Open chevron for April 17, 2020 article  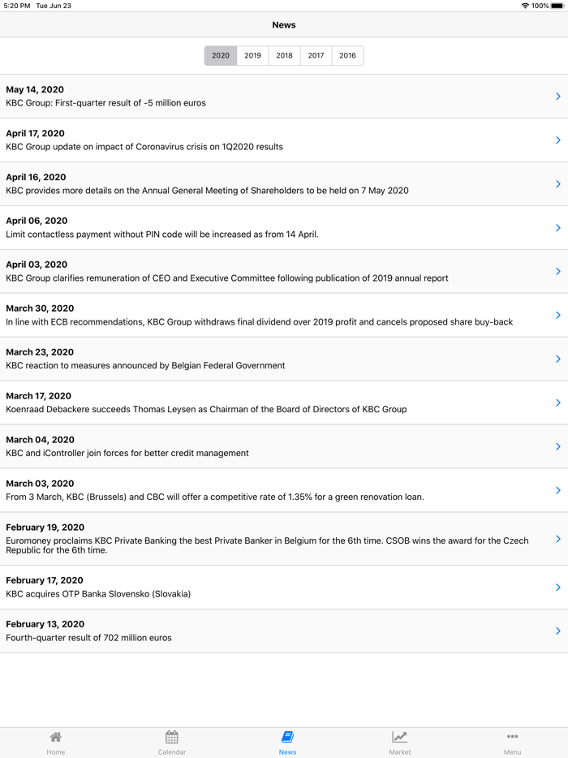558,140
